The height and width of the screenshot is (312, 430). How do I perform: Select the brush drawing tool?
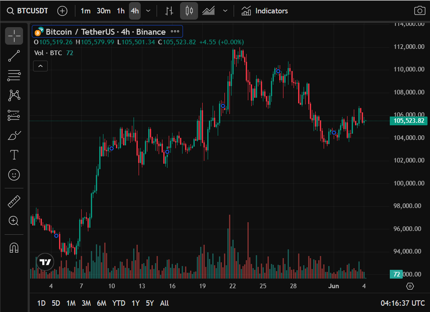point(14,135)
